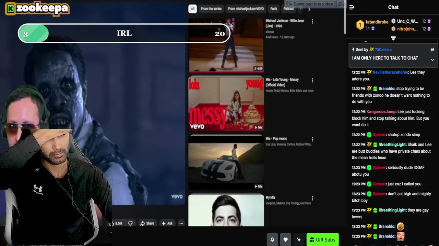Dislike the video with thumbs-down icon

130,223
